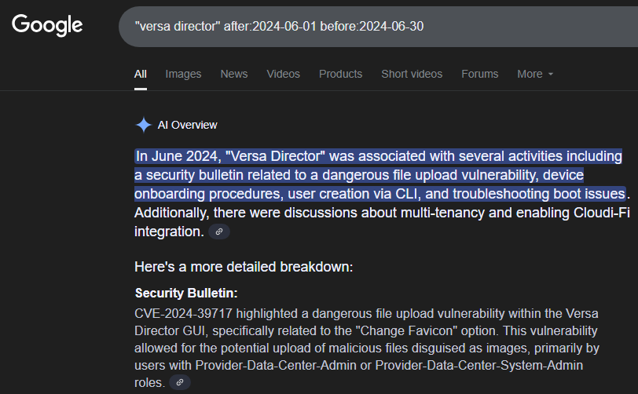Switch to the Forums tab

coord(479,74)
